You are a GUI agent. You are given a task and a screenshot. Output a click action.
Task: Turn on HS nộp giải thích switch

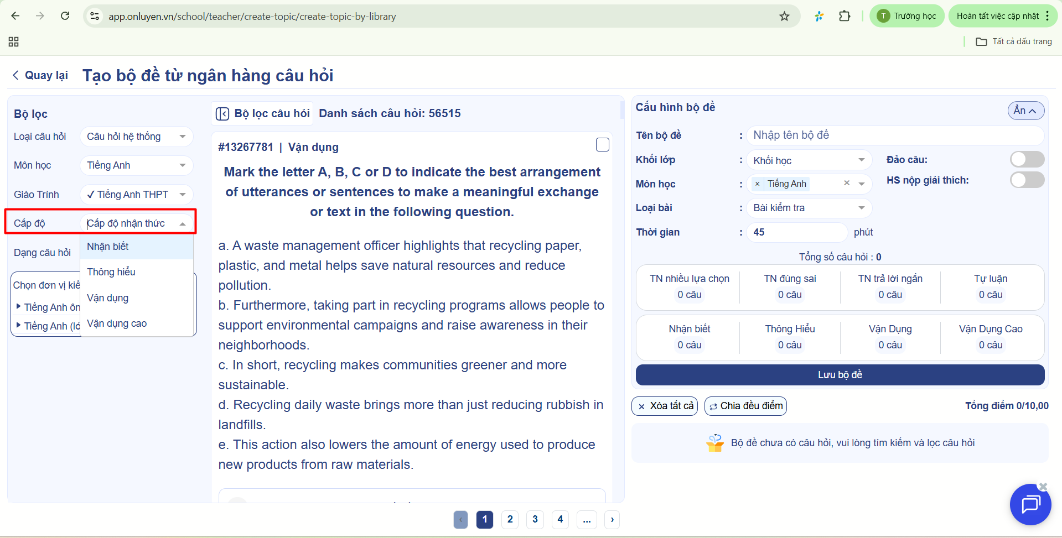(1027, 180)
